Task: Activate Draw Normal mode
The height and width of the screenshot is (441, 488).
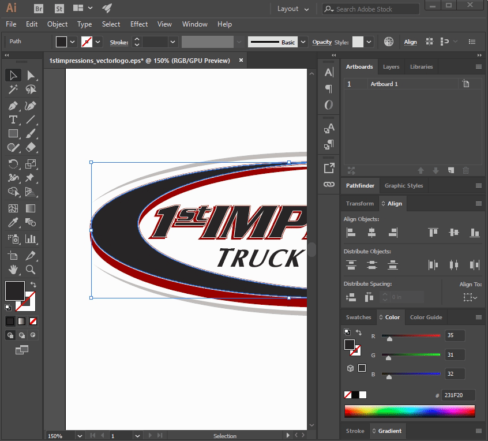Action: click(x=10, y=335)
